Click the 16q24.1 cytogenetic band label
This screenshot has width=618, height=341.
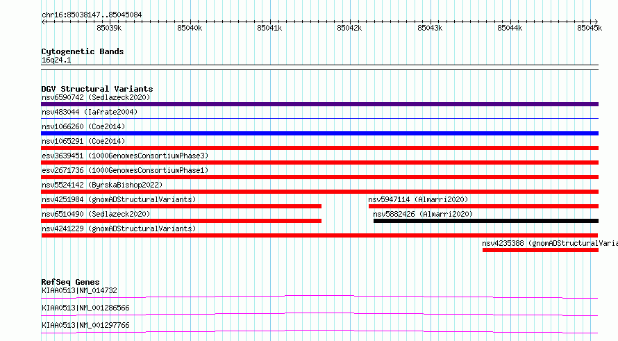coord(56,60)
